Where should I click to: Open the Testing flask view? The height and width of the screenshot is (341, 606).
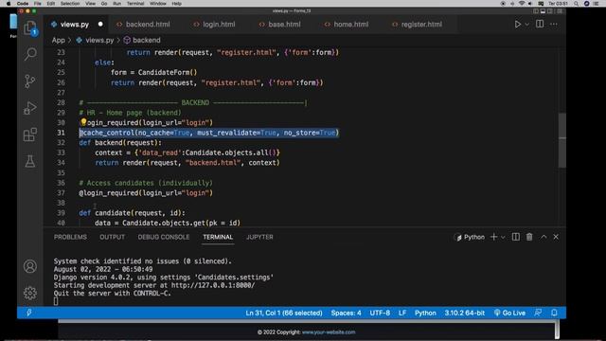coord(30,161)
